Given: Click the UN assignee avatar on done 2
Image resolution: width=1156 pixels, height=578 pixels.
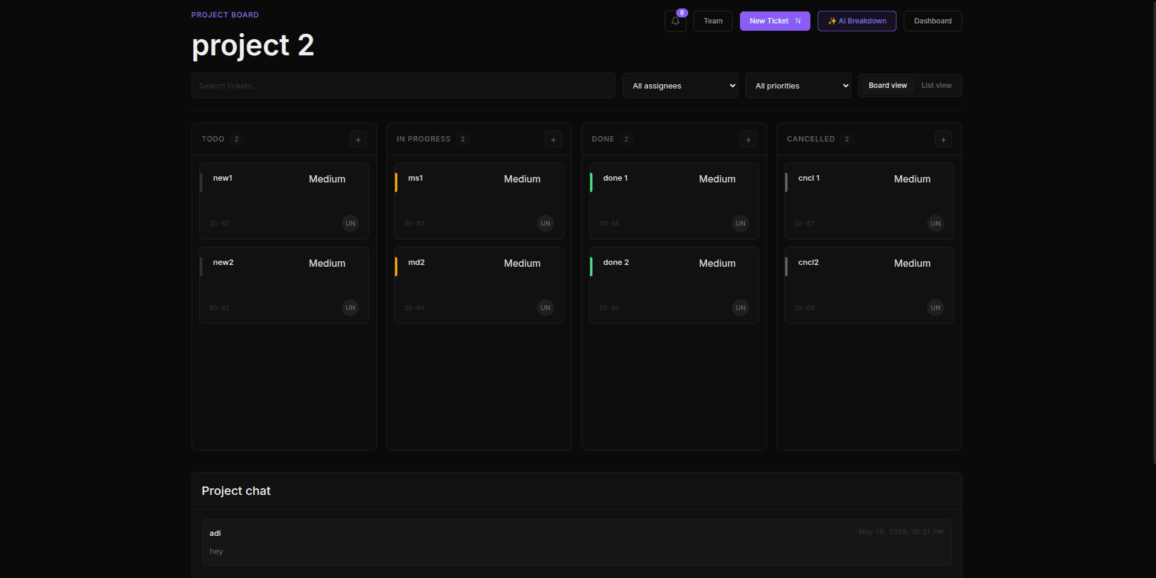Looking at the screenshot, I should 741,308.
